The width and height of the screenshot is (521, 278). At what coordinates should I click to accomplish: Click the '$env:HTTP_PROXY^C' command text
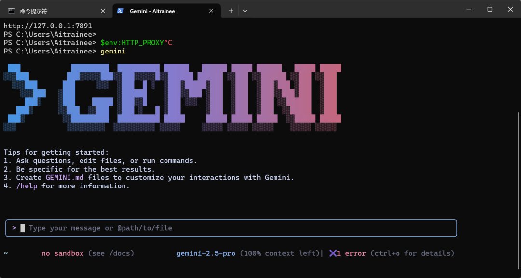click(136, 43)
